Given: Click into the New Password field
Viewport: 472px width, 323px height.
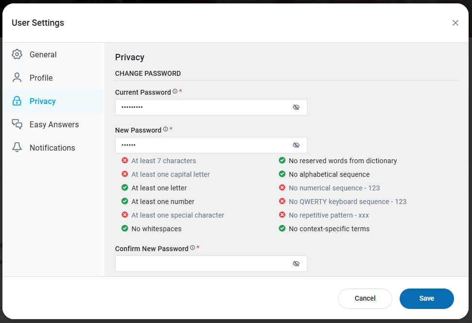Looking at the screenshot, I should point(202,145).
